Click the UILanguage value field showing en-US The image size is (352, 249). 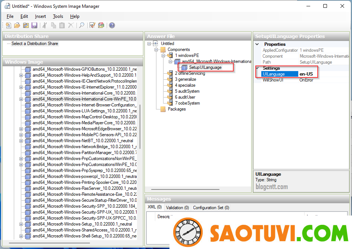(x=308, y=74)
